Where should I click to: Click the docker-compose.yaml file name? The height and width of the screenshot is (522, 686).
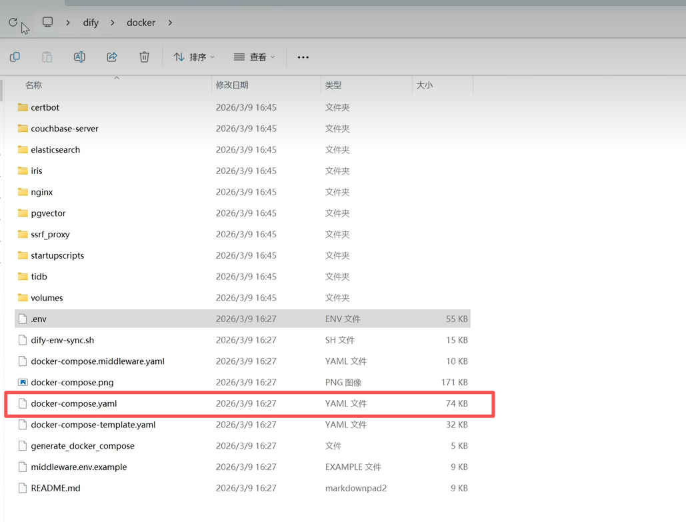74,403
